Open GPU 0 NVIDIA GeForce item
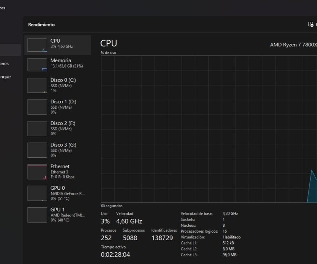Image resolution: width=317 pixels, height=264 pixels. coord(58,193)
